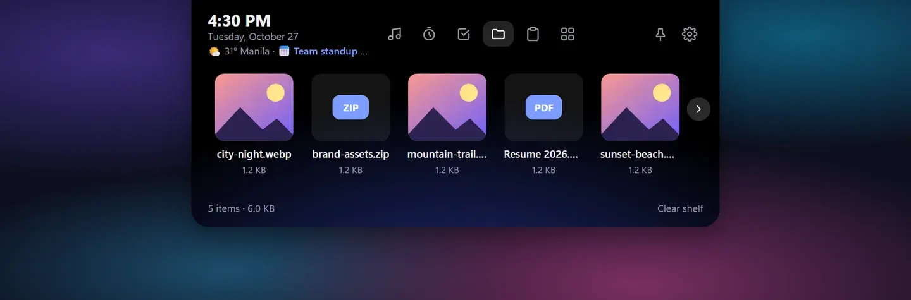Click the 4:30 PM clock
The image size is (911, 300).
pyautogui.click(x=239, y=20)
